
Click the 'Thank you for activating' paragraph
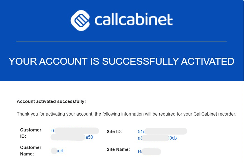click(126, 114)
